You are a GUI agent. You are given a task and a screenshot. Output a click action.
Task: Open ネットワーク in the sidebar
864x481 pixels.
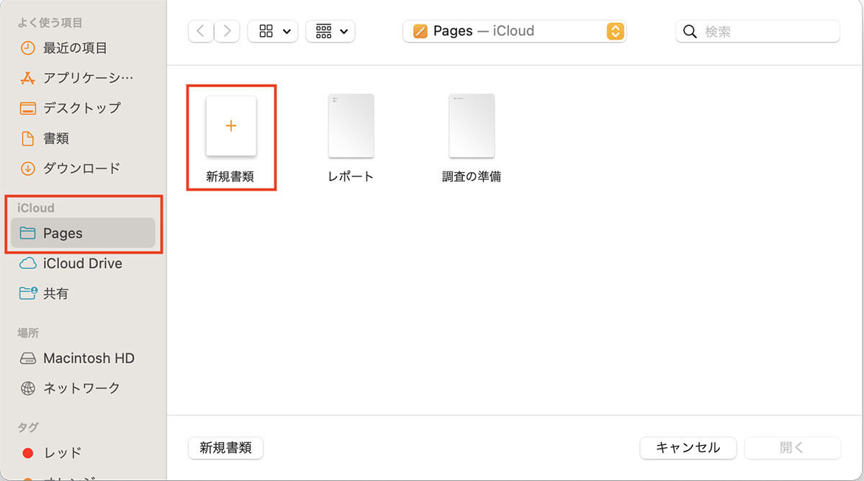click(83, 388)
